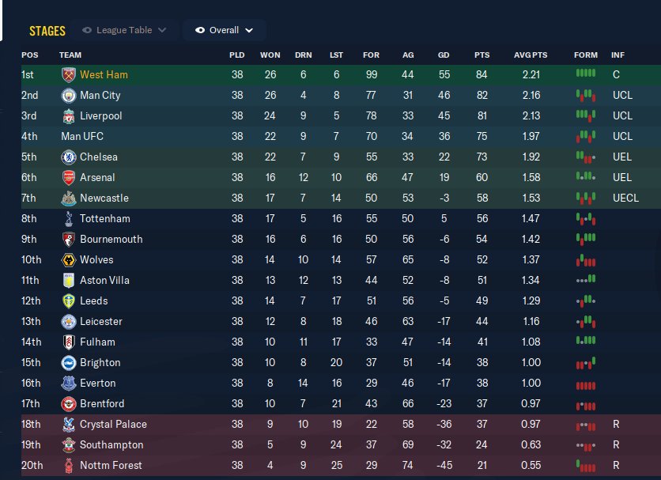The image size is (661, 480).
Task: Sort table by PTS column header
Action: [x=482, y=55]
